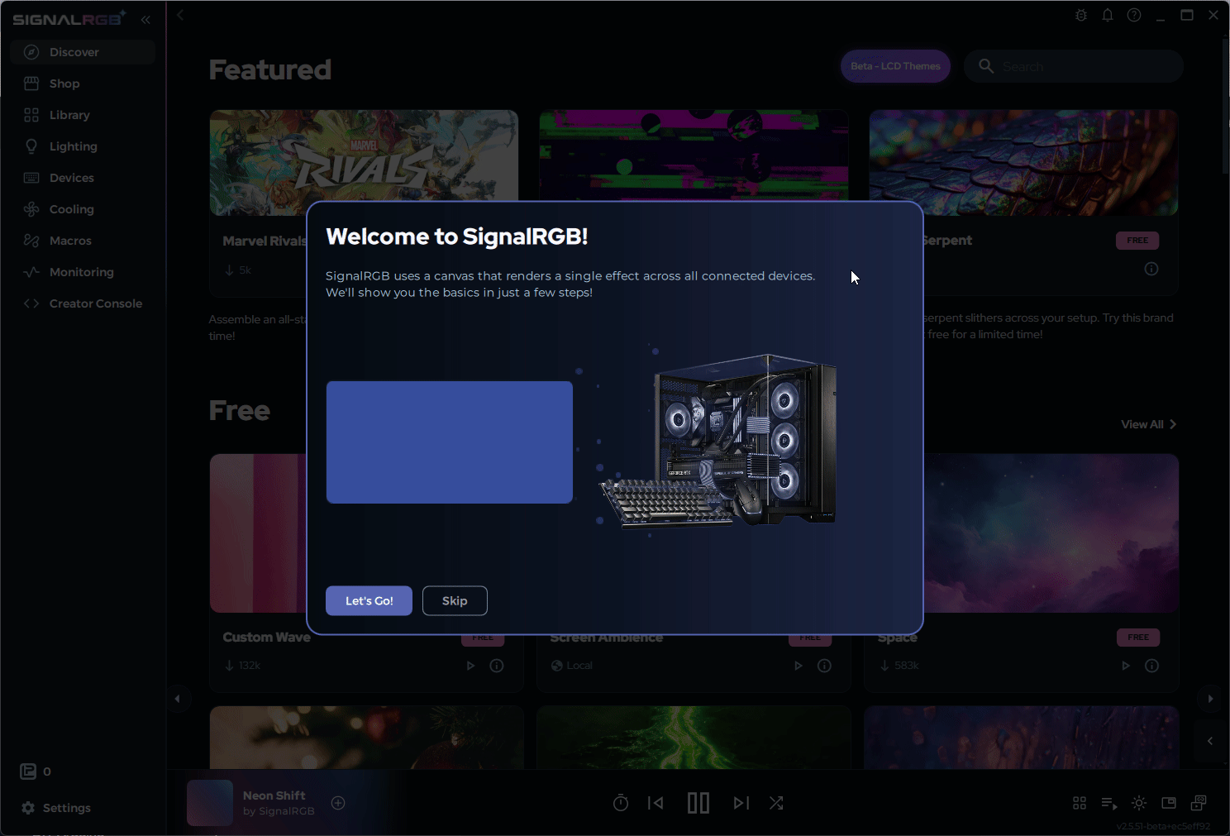Open the Monitoring section
This screenshot has width=1230, height=836.
(81, 271)
